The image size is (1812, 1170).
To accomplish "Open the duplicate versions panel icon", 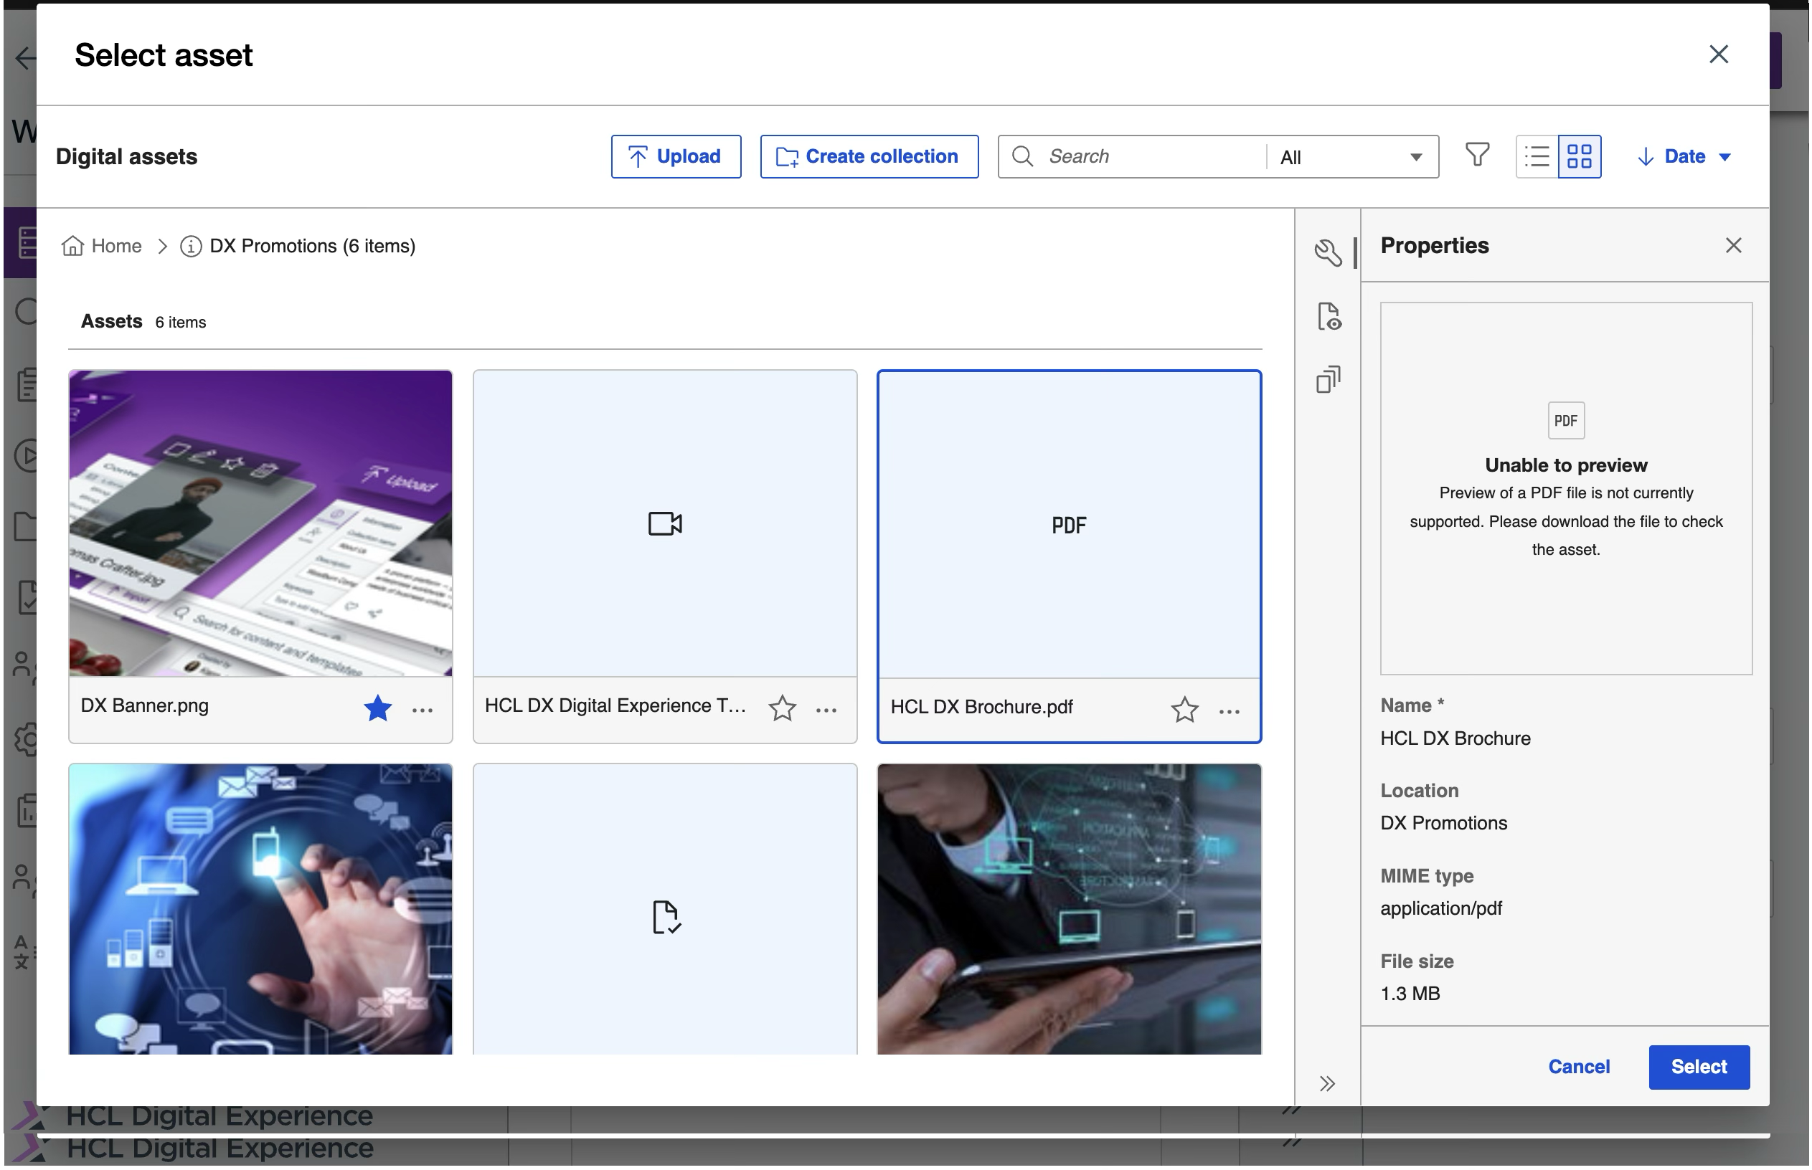I will click(1328, 379).
